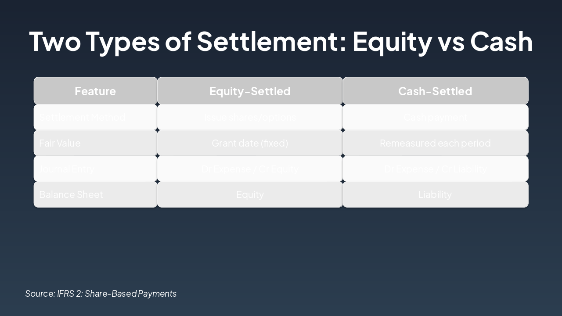Click the 'Journal Entry' row label

[x=67, y=169]
